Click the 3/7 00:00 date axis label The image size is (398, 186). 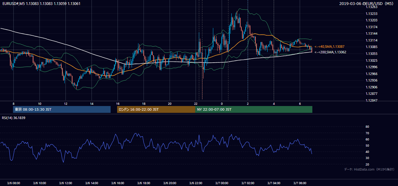222,183
